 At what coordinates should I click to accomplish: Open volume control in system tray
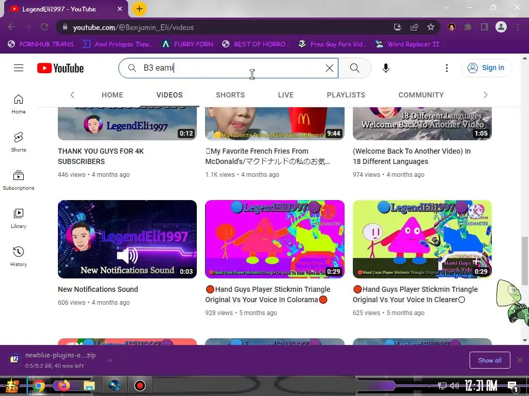tap(455, 386)
